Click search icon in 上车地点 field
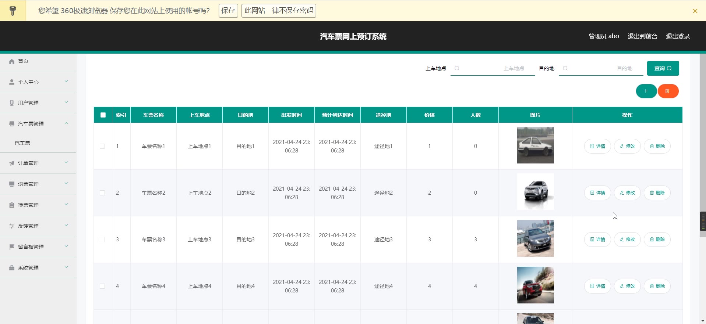This screenshot has width=706, height=324. pyautogui.click(x=457, y=68)
